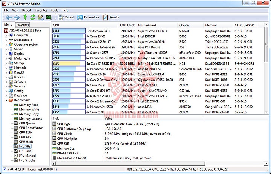Select CPU Hash benchmark icon
The width and height of the screenshot is (271, 174).
[16, 142]
